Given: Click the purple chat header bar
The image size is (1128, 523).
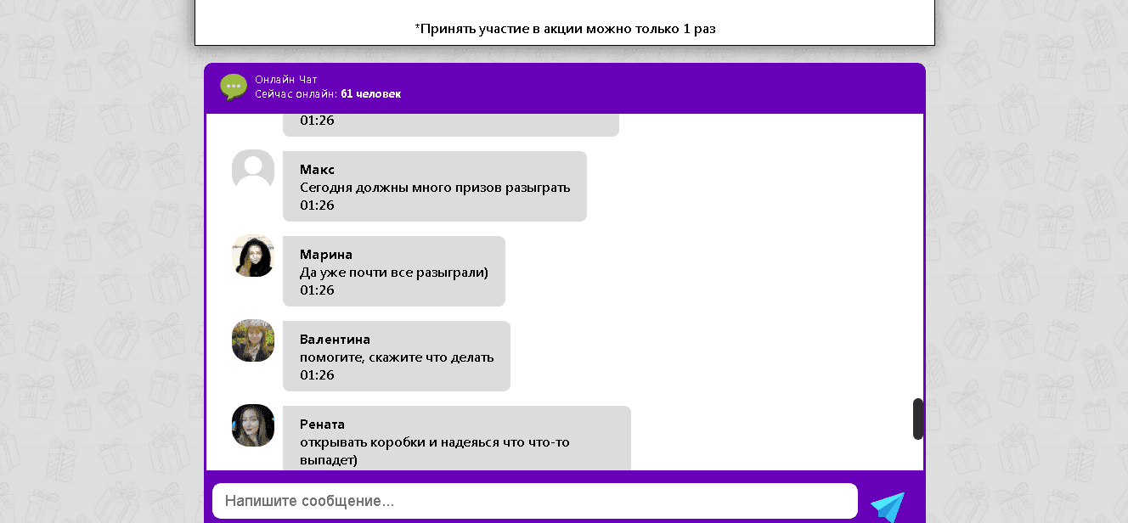Looking at the screenshot, I should click(564, 87).
